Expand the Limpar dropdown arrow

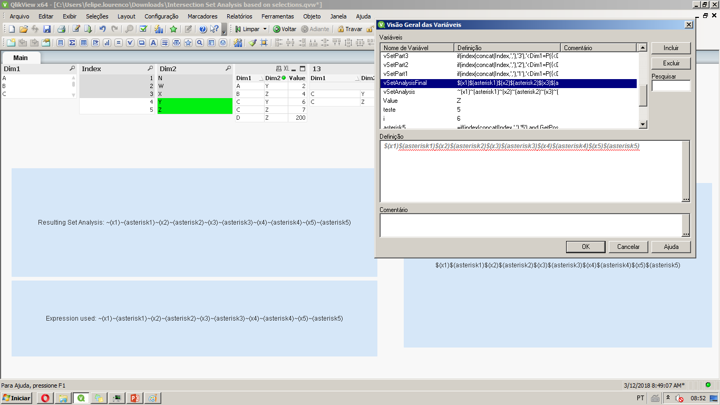pyautogui.click(x=265, y=29)
